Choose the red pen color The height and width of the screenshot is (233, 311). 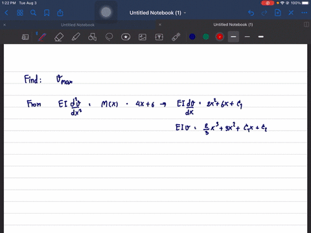point(220,37)
